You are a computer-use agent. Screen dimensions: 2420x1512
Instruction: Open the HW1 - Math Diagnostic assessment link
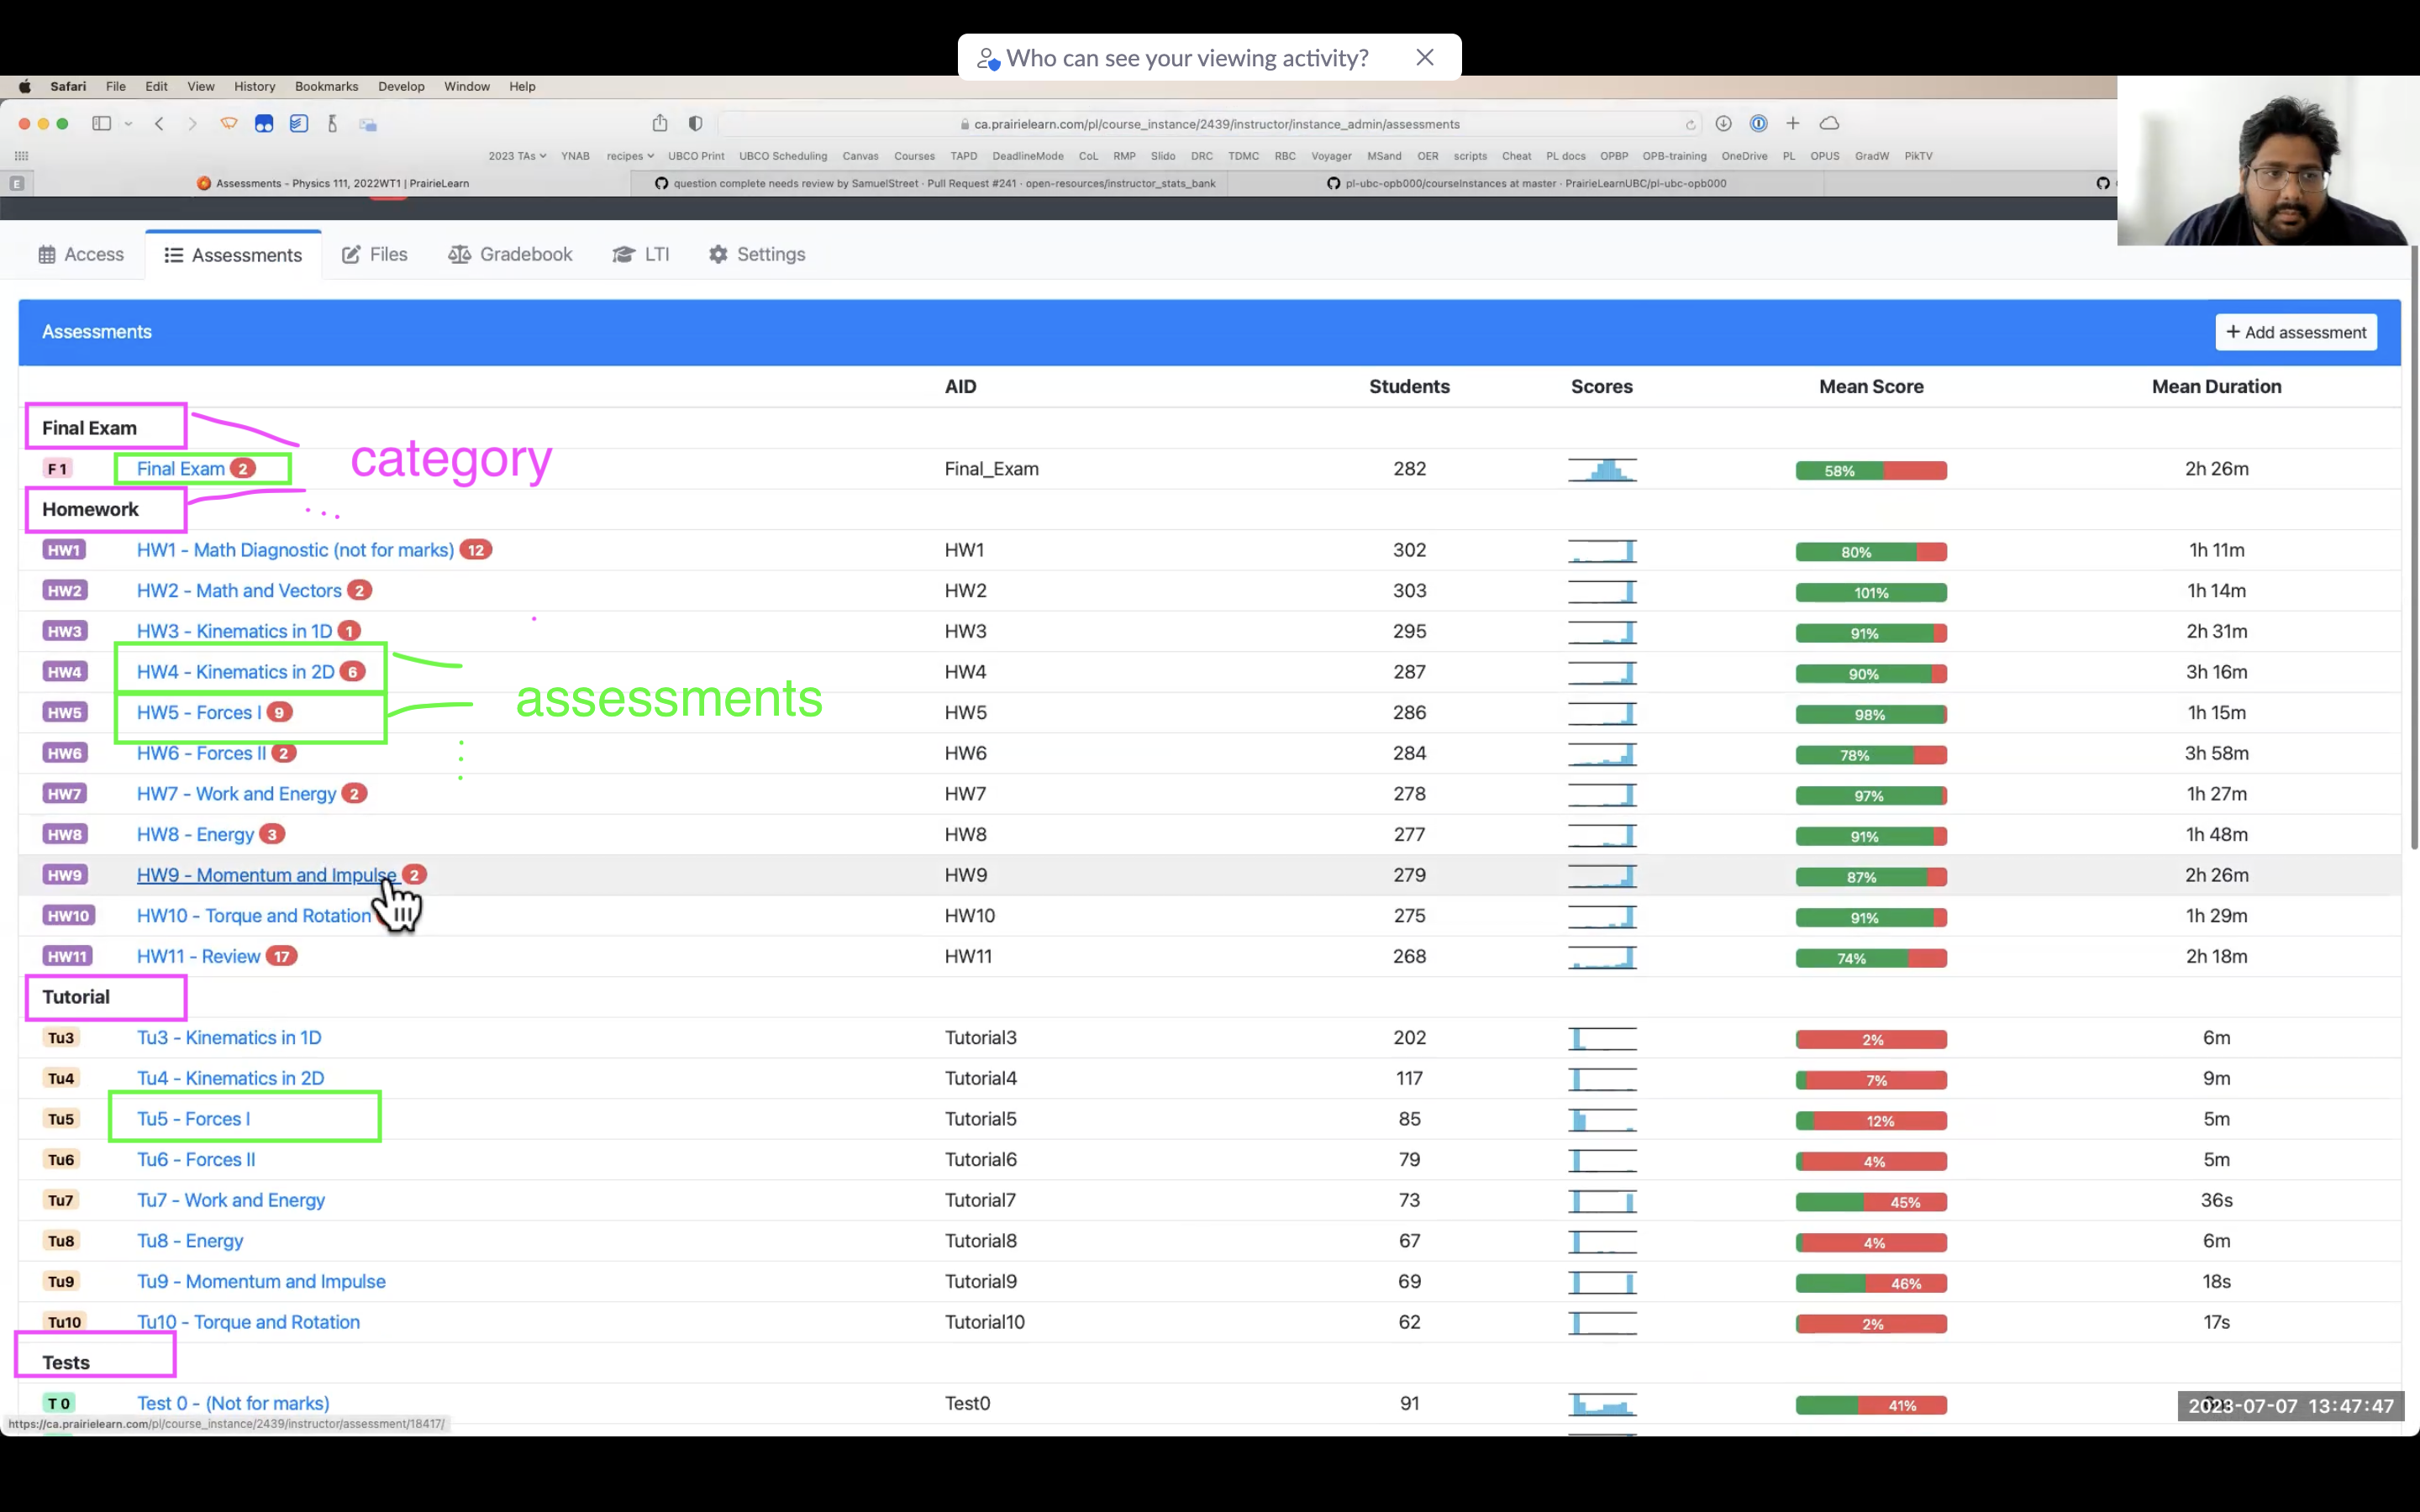pyautogui.click(x=295, y=550)
